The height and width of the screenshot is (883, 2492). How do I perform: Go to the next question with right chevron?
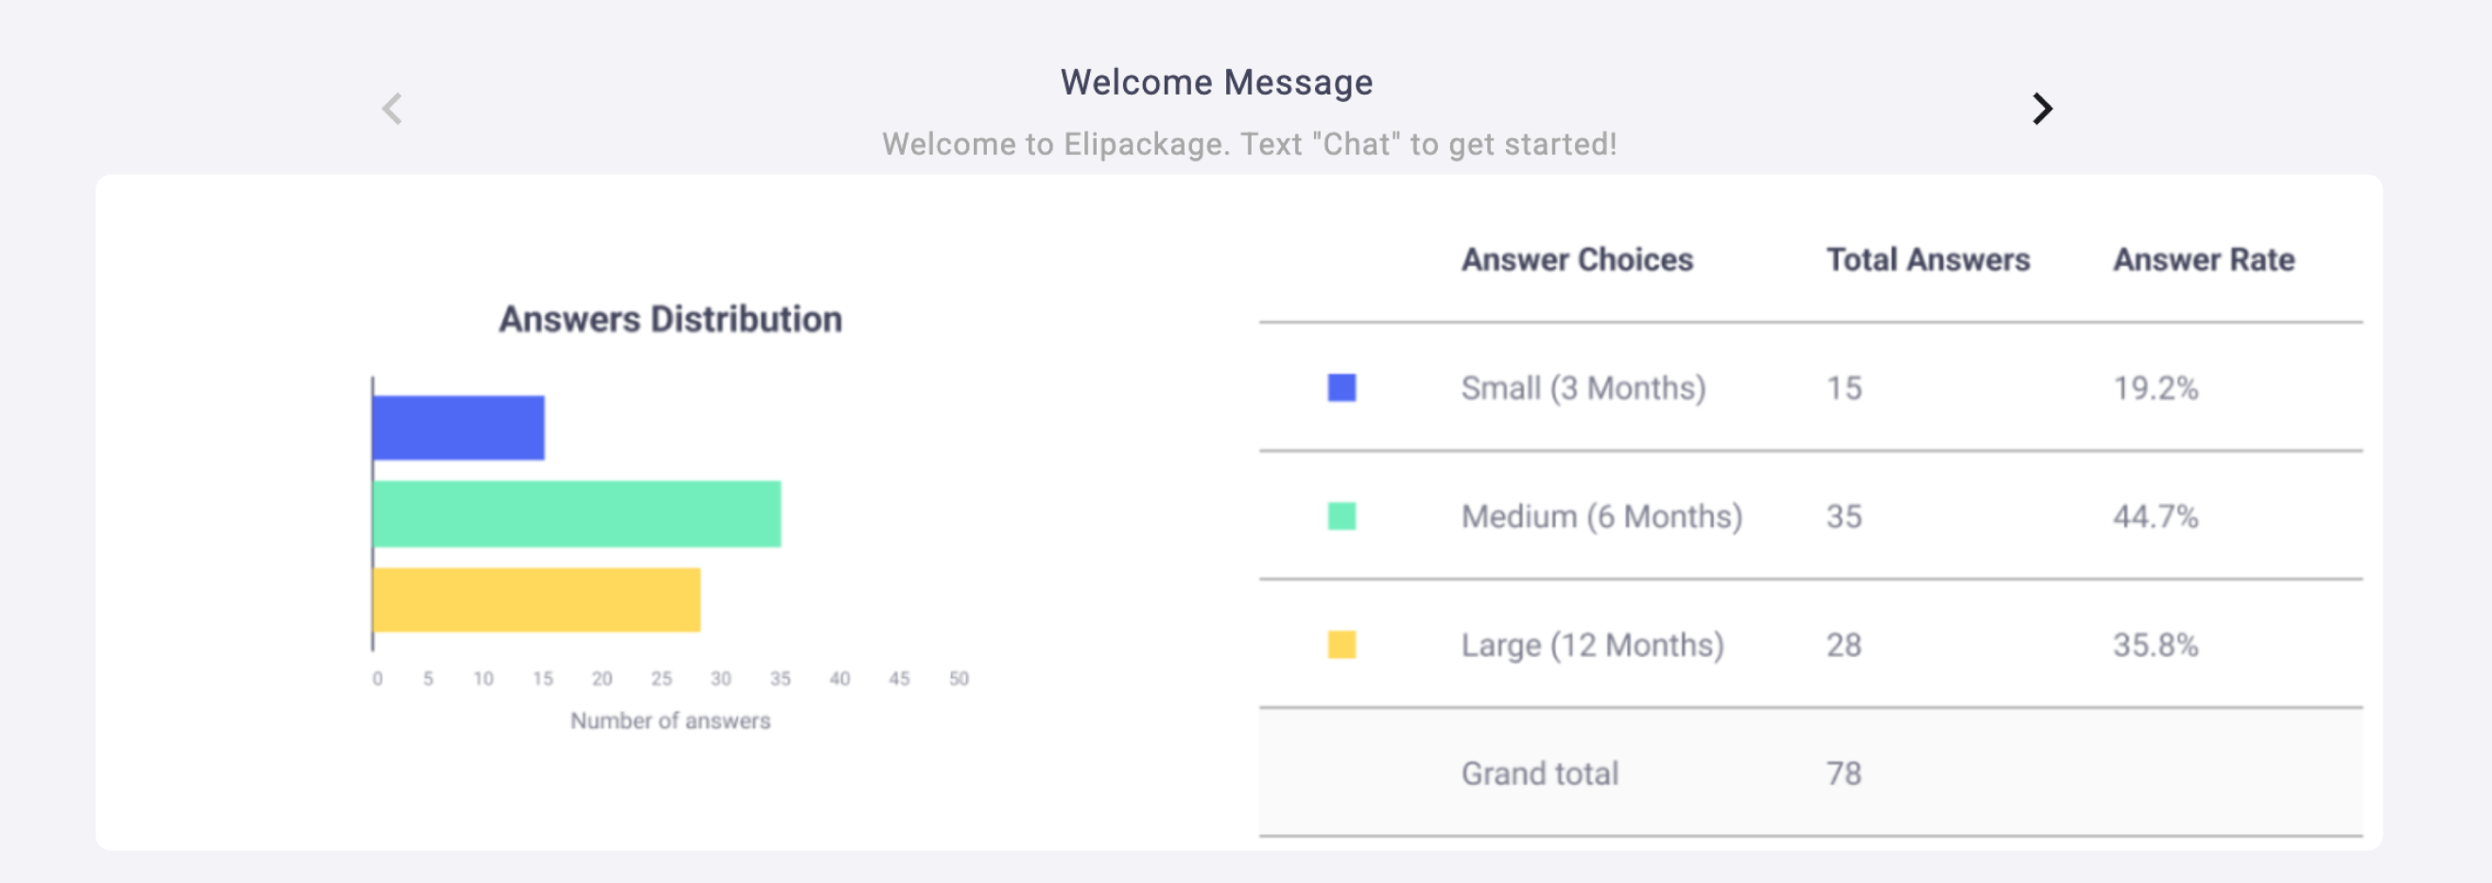(2041, 109)
